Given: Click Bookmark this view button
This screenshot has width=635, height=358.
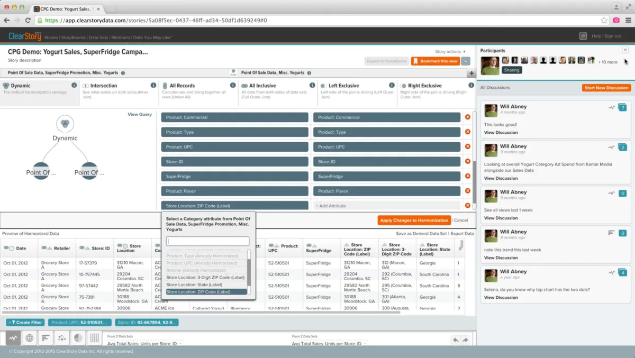Looking at the screenshot, I should 436,61.
